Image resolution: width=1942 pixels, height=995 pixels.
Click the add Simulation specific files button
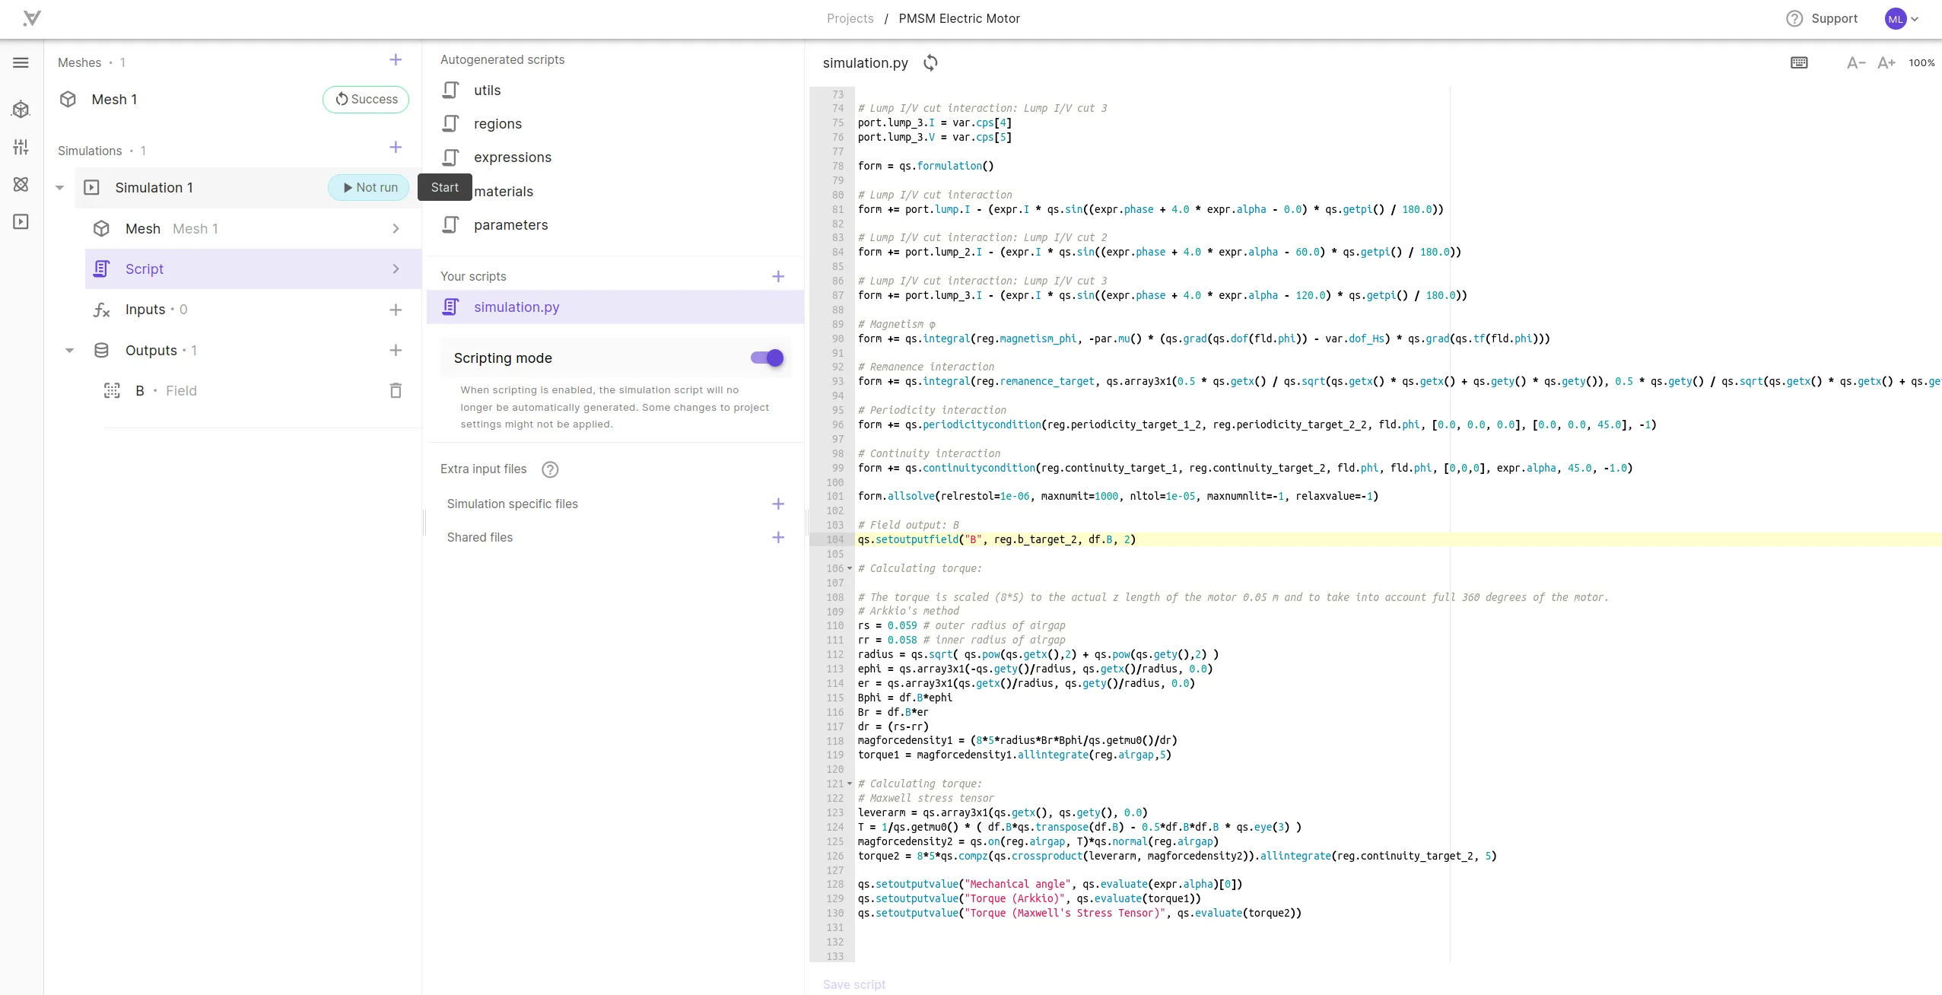pyautogui.click(x=779, y=504)
